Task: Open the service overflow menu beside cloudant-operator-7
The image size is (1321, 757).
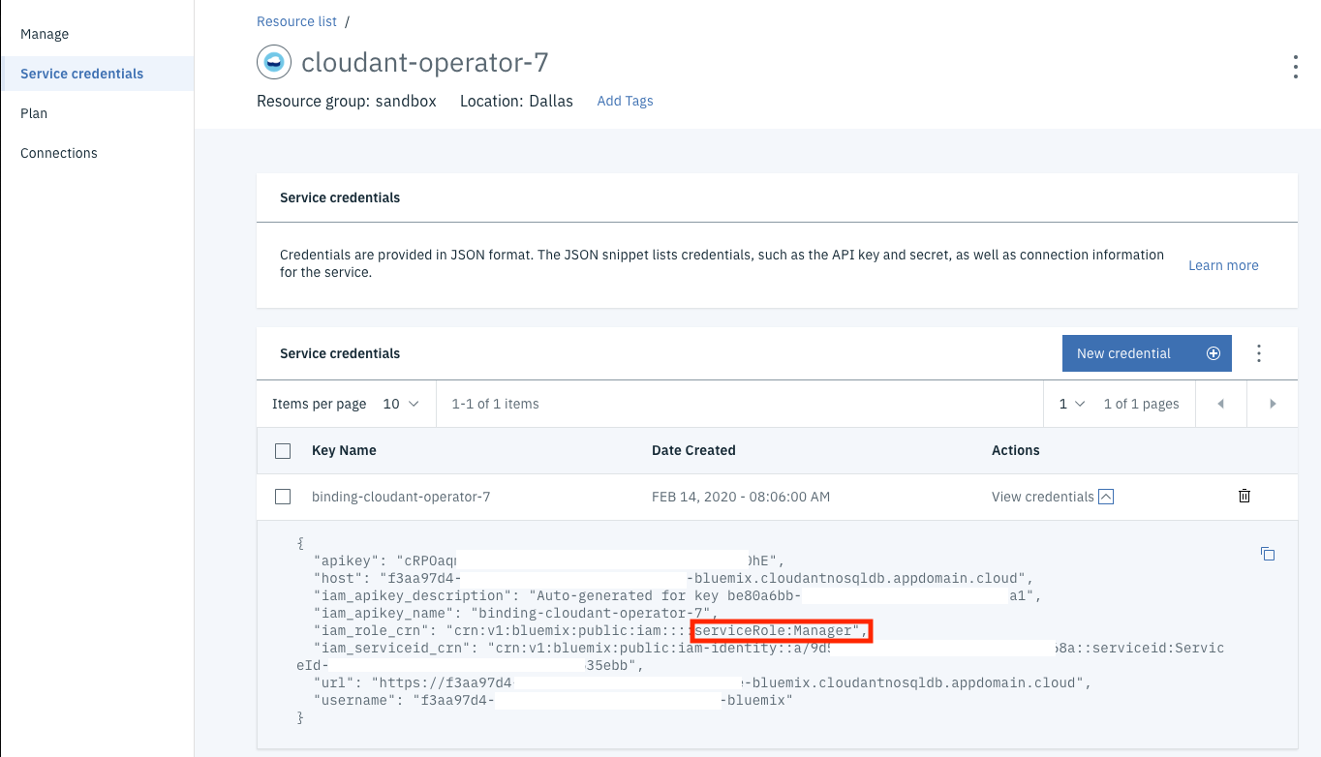Action: [1295, 67]
